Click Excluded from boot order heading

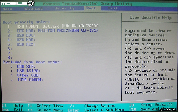pos(33,62)
